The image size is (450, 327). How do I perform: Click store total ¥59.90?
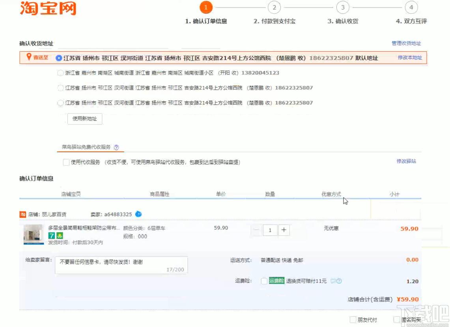click(x=407, y=299)
